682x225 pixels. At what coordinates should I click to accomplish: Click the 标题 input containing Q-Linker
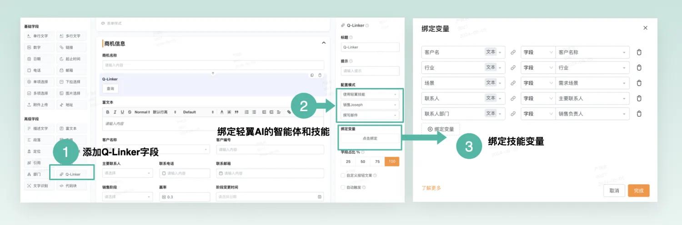click(370, 47)
